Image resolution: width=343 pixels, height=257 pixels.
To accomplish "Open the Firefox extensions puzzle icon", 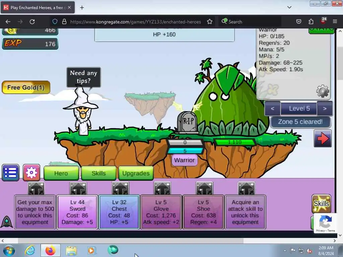I will [x=311, y=22].
